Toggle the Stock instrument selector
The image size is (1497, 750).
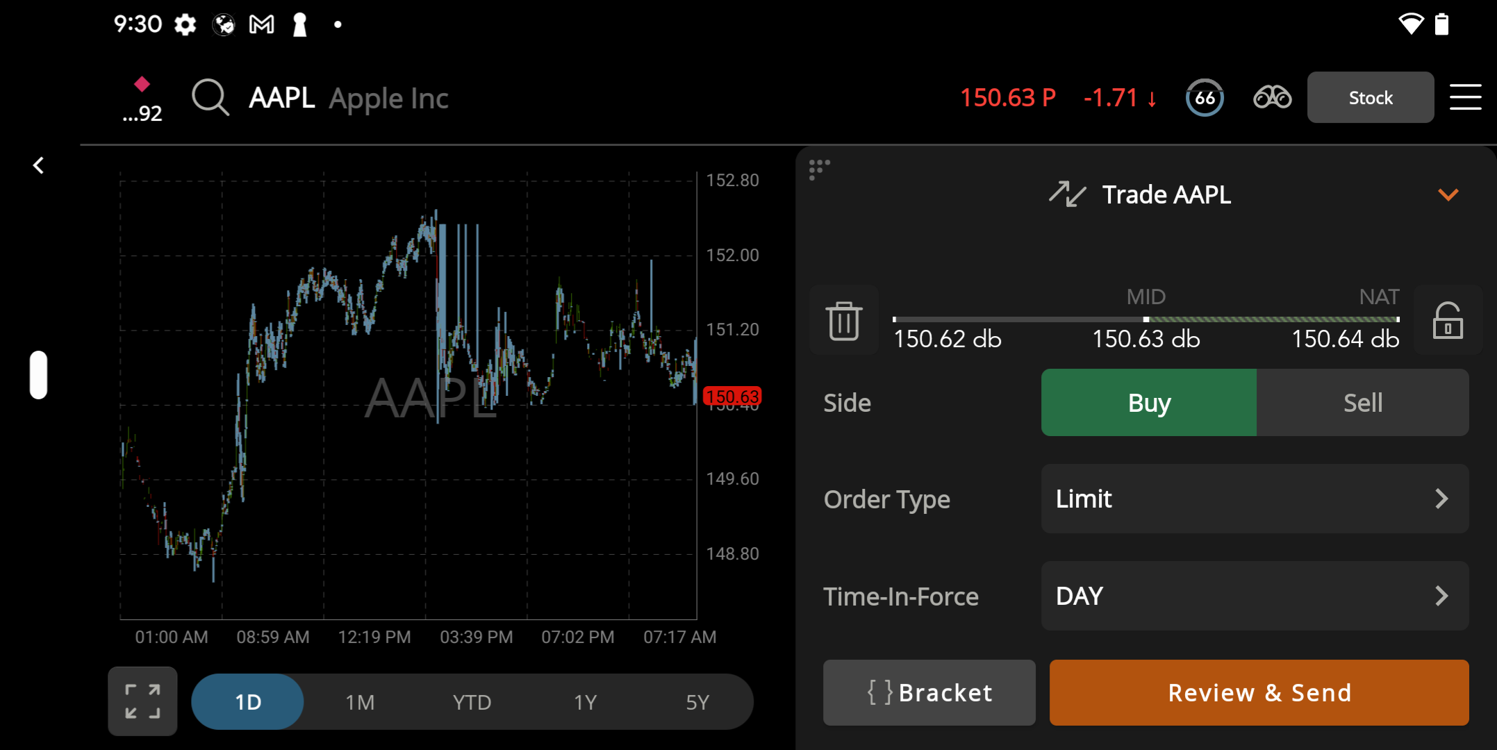click(x=1369, y=97)
